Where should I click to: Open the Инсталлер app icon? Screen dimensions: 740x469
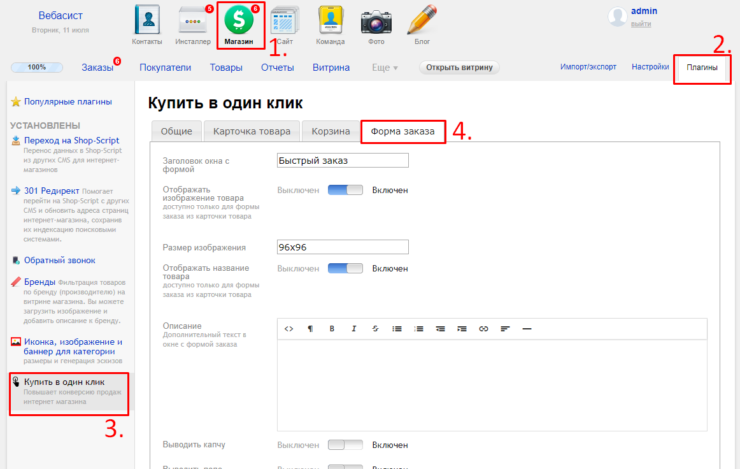point(192,20)
